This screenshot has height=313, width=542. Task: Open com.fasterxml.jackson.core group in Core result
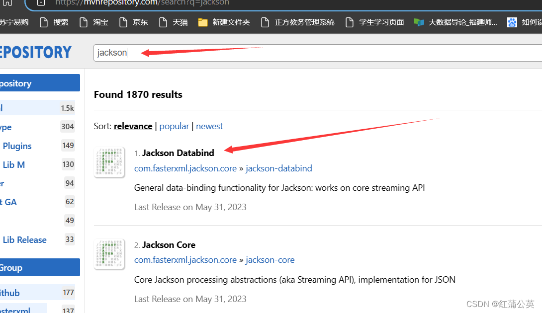[185, 260]
